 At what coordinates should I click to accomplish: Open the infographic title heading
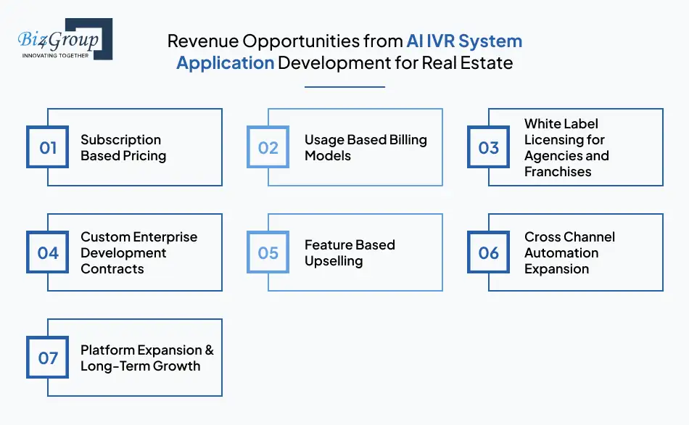click(344, 51)
